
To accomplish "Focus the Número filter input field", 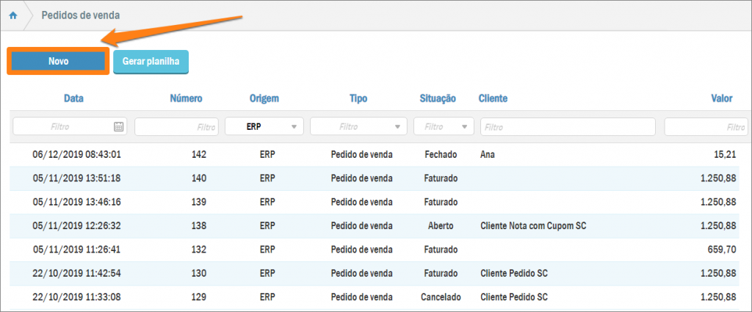I will coord(176,127).
